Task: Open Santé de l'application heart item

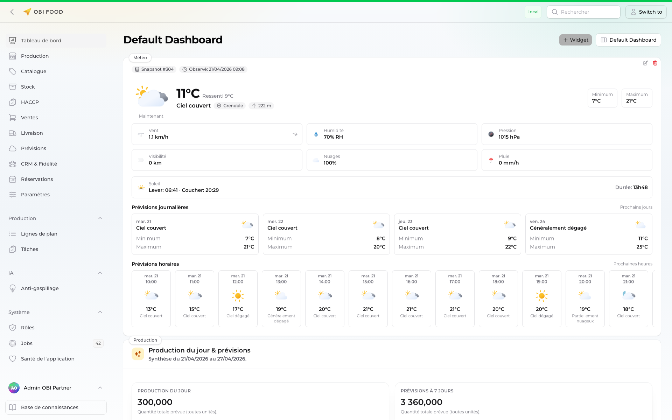Action: [x=47, y=359]
